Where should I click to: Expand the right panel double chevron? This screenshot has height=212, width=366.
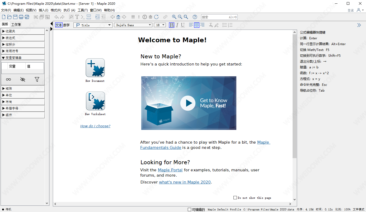click(359, 25)
